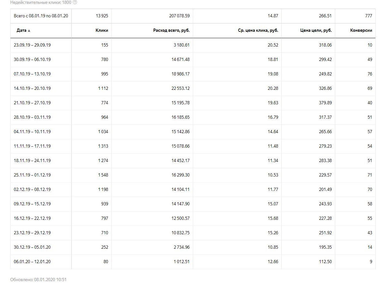Click the 379.89 goal price cell
The image size is (385, 284).
[x=325, y=103]
